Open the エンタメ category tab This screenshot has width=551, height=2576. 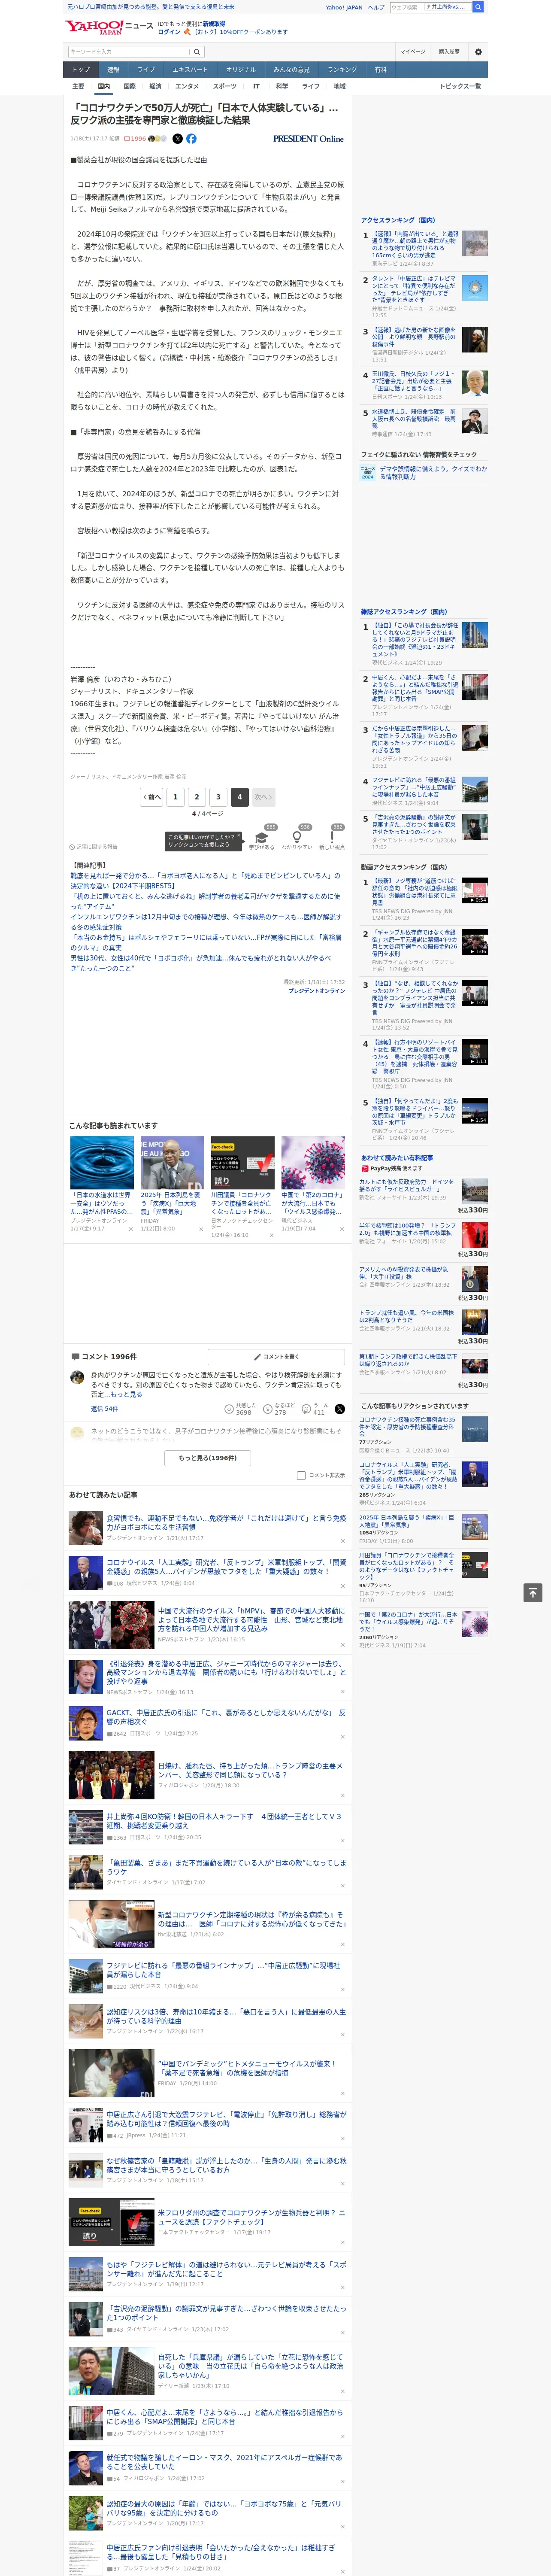tap(187, 86)
